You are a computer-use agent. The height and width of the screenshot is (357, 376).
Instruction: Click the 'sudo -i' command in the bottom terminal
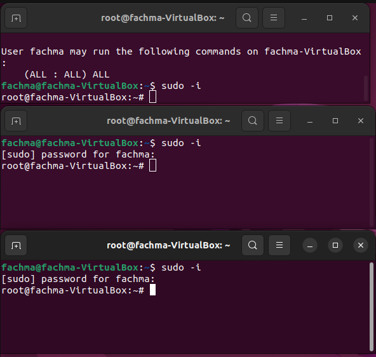coord(181,267)
